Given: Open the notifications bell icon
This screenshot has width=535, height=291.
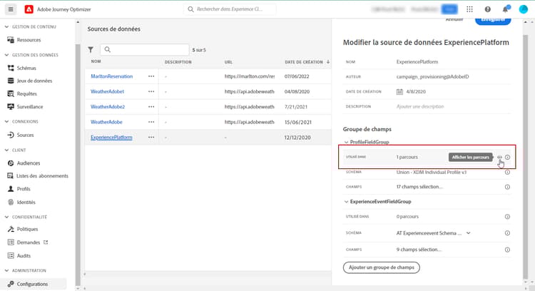Looking at the screenshot, I should [505, 9].
